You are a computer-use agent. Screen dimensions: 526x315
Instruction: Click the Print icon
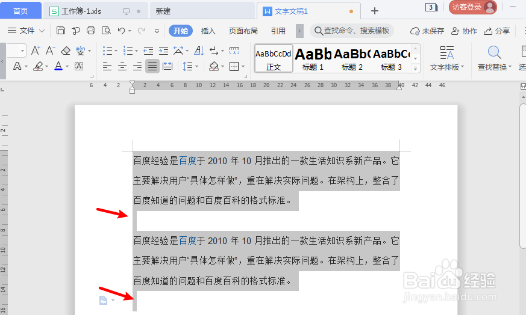[x=91, y=31]
